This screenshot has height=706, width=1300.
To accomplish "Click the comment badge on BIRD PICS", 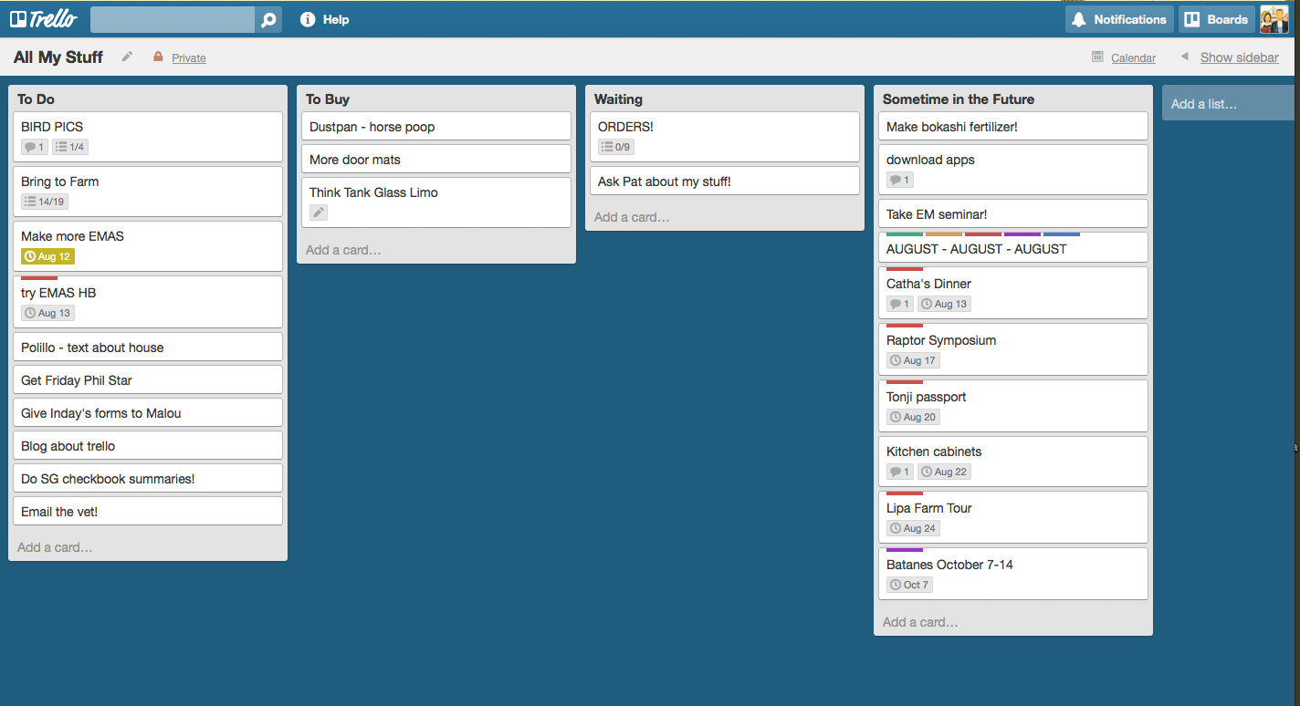I will pyautogui.click(x=35, y=147).
